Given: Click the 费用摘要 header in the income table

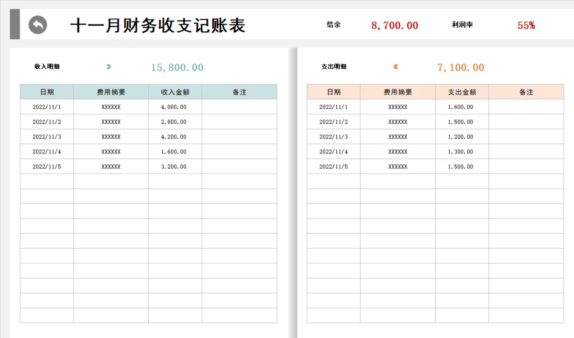Looking at the screenshot, I should pos(111,92).
